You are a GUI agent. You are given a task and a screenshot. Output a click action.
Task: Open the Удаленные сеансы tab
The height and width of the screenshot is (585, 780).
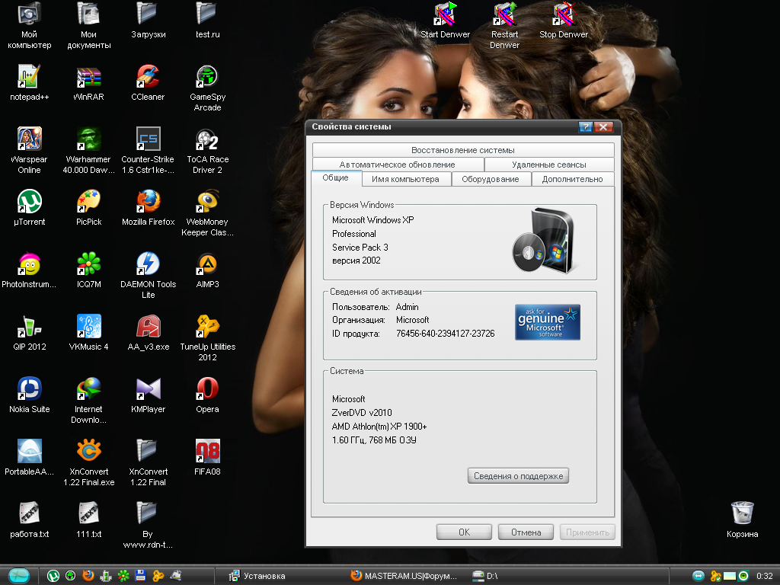coord(549,165)
